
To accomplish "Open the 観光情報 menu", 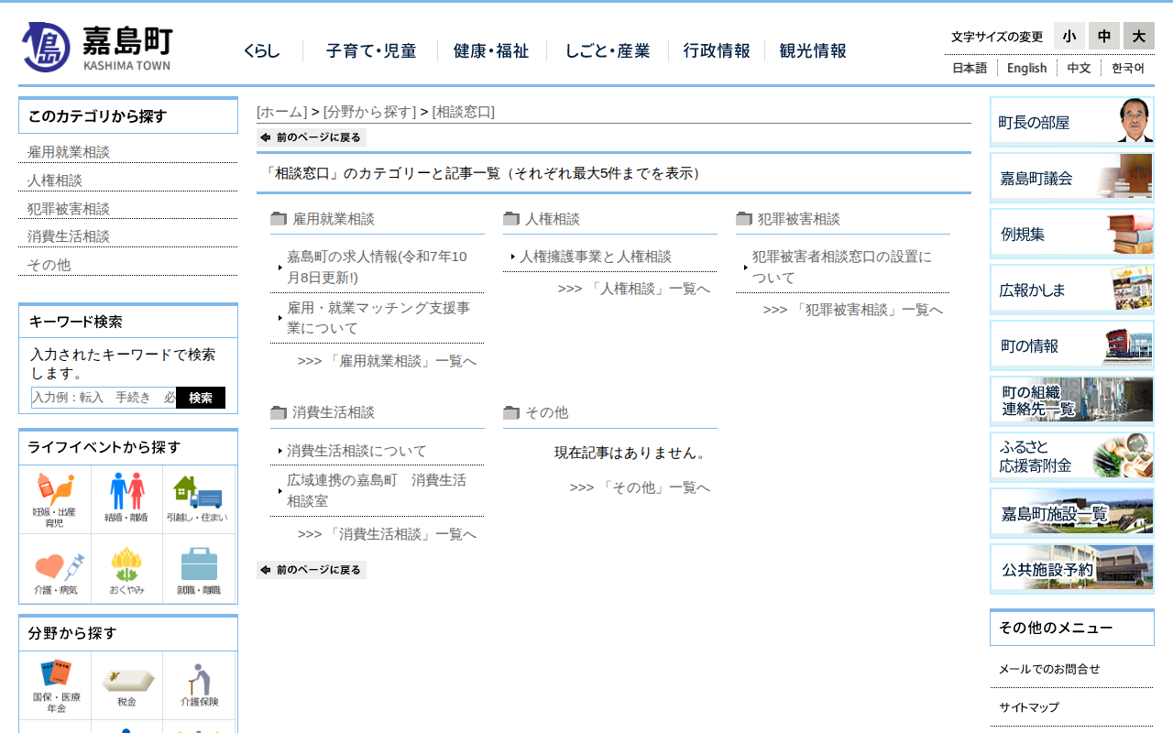I will 813,51.
